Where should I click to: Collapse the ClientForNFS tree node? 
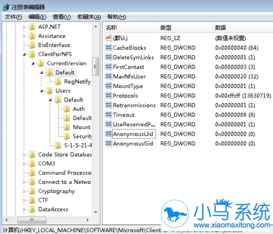(x=24, y=54)
